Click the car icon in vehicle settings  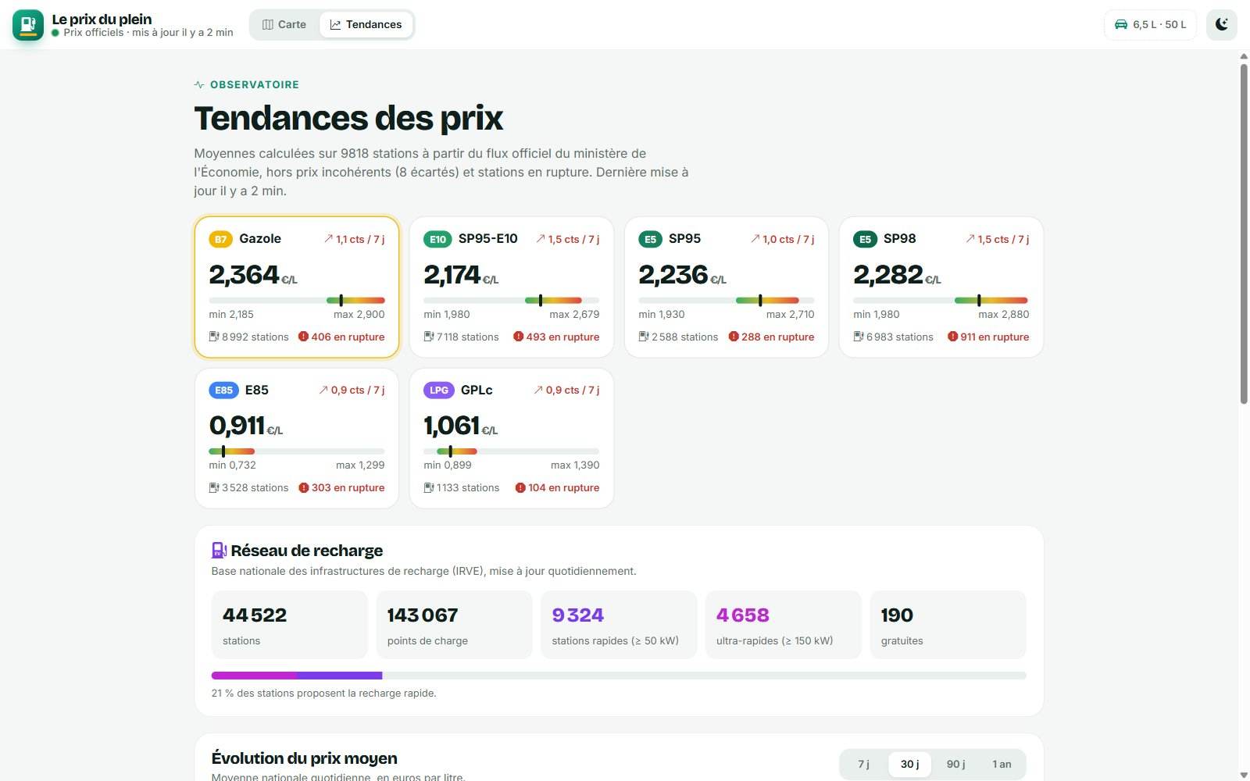(1121, 24)
